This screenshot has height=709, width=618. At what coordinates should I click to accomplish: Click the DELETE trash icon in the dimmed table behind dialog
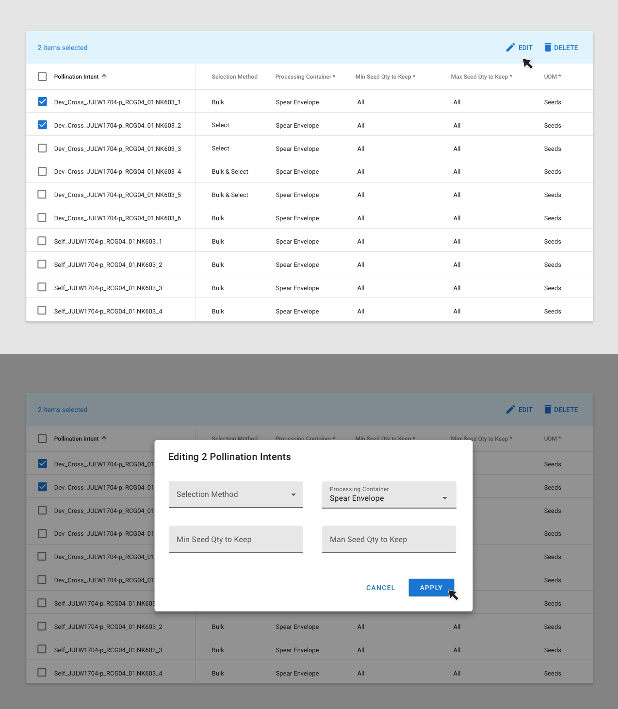[548, 409]
